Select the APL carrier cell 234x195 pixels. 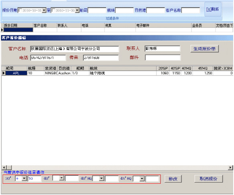(16, 73)
